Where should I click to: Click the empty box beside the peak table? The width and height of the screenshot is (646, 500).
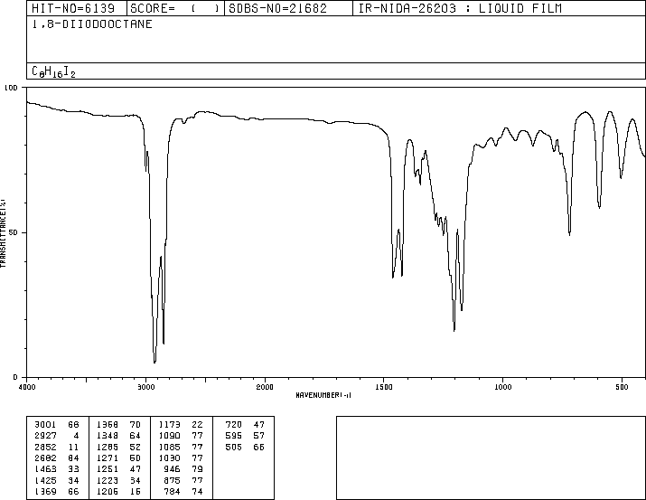click(x=492, y=458)
